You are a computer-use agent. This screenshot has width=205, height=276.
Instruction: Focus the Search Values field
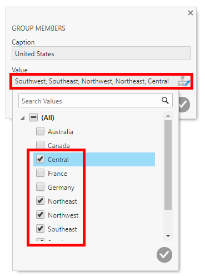coord(96,101)
